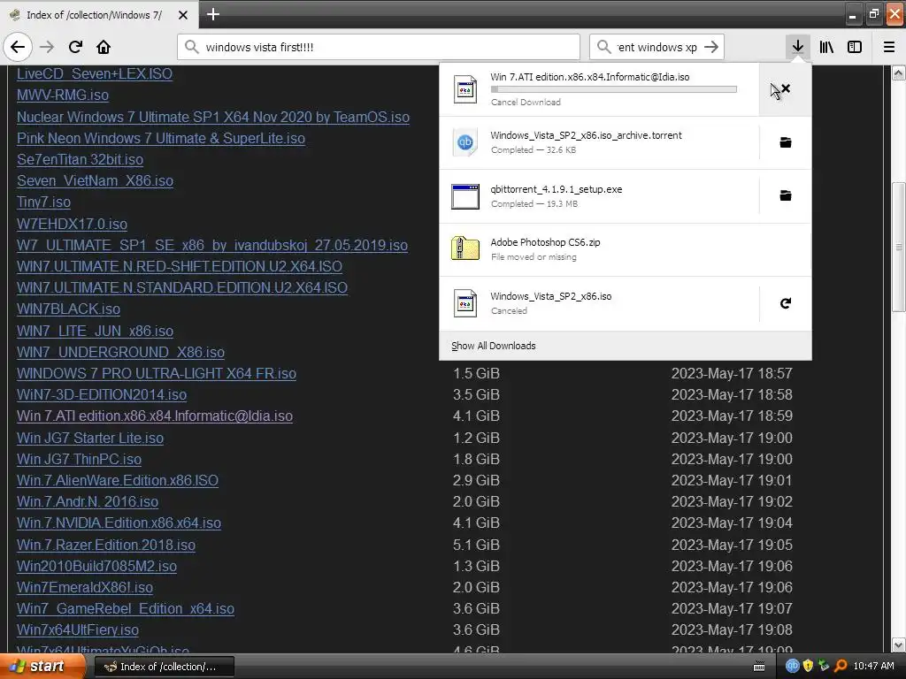Click the Index of /collection taskbar button
The height and width of the screenshot is (679, 906).
[164, 667]
